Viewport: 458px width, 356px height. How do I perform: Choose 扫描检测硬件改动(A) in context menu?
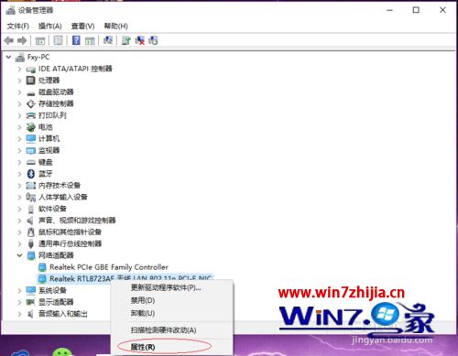pos(172,330)
